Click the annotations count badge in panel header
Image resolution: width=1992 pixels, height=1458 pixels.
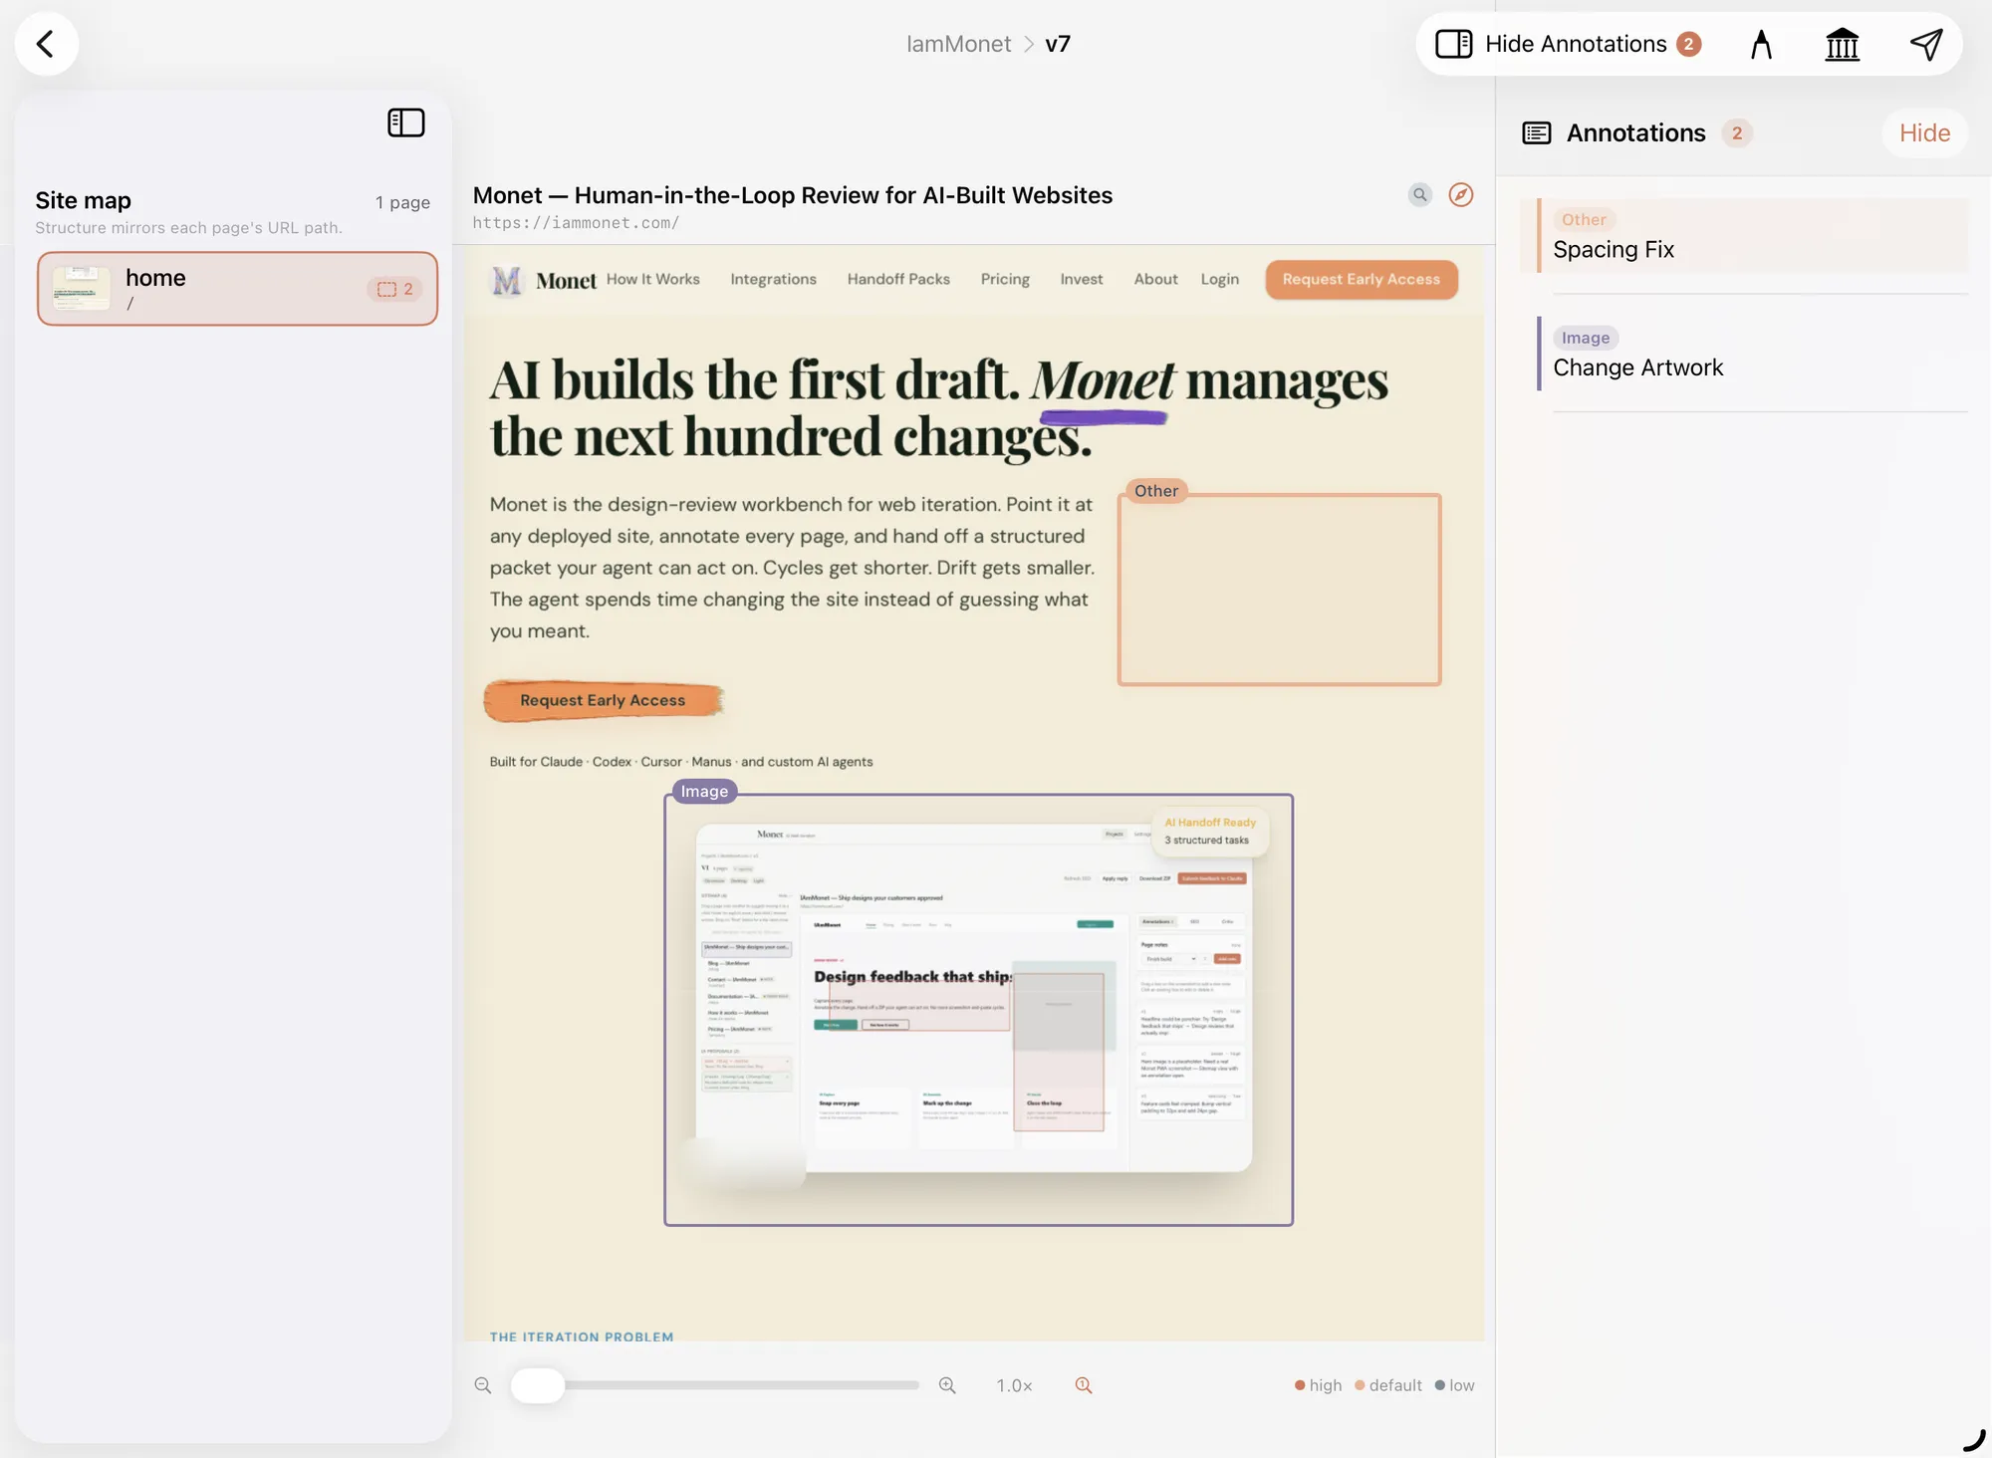point(1737,132)
